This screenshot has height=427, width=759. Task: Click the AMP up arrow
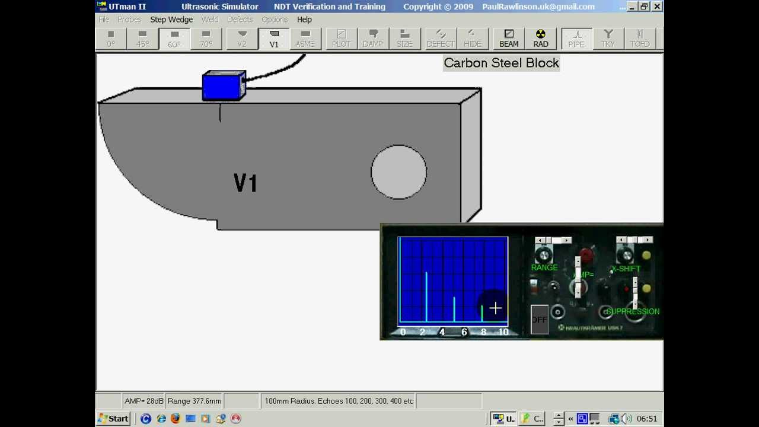pos(578,261)
